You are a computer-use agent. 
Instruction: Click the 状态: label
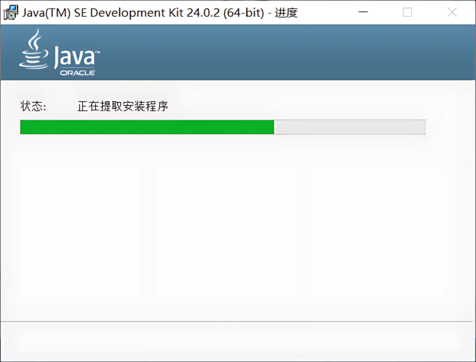[33, 106]
